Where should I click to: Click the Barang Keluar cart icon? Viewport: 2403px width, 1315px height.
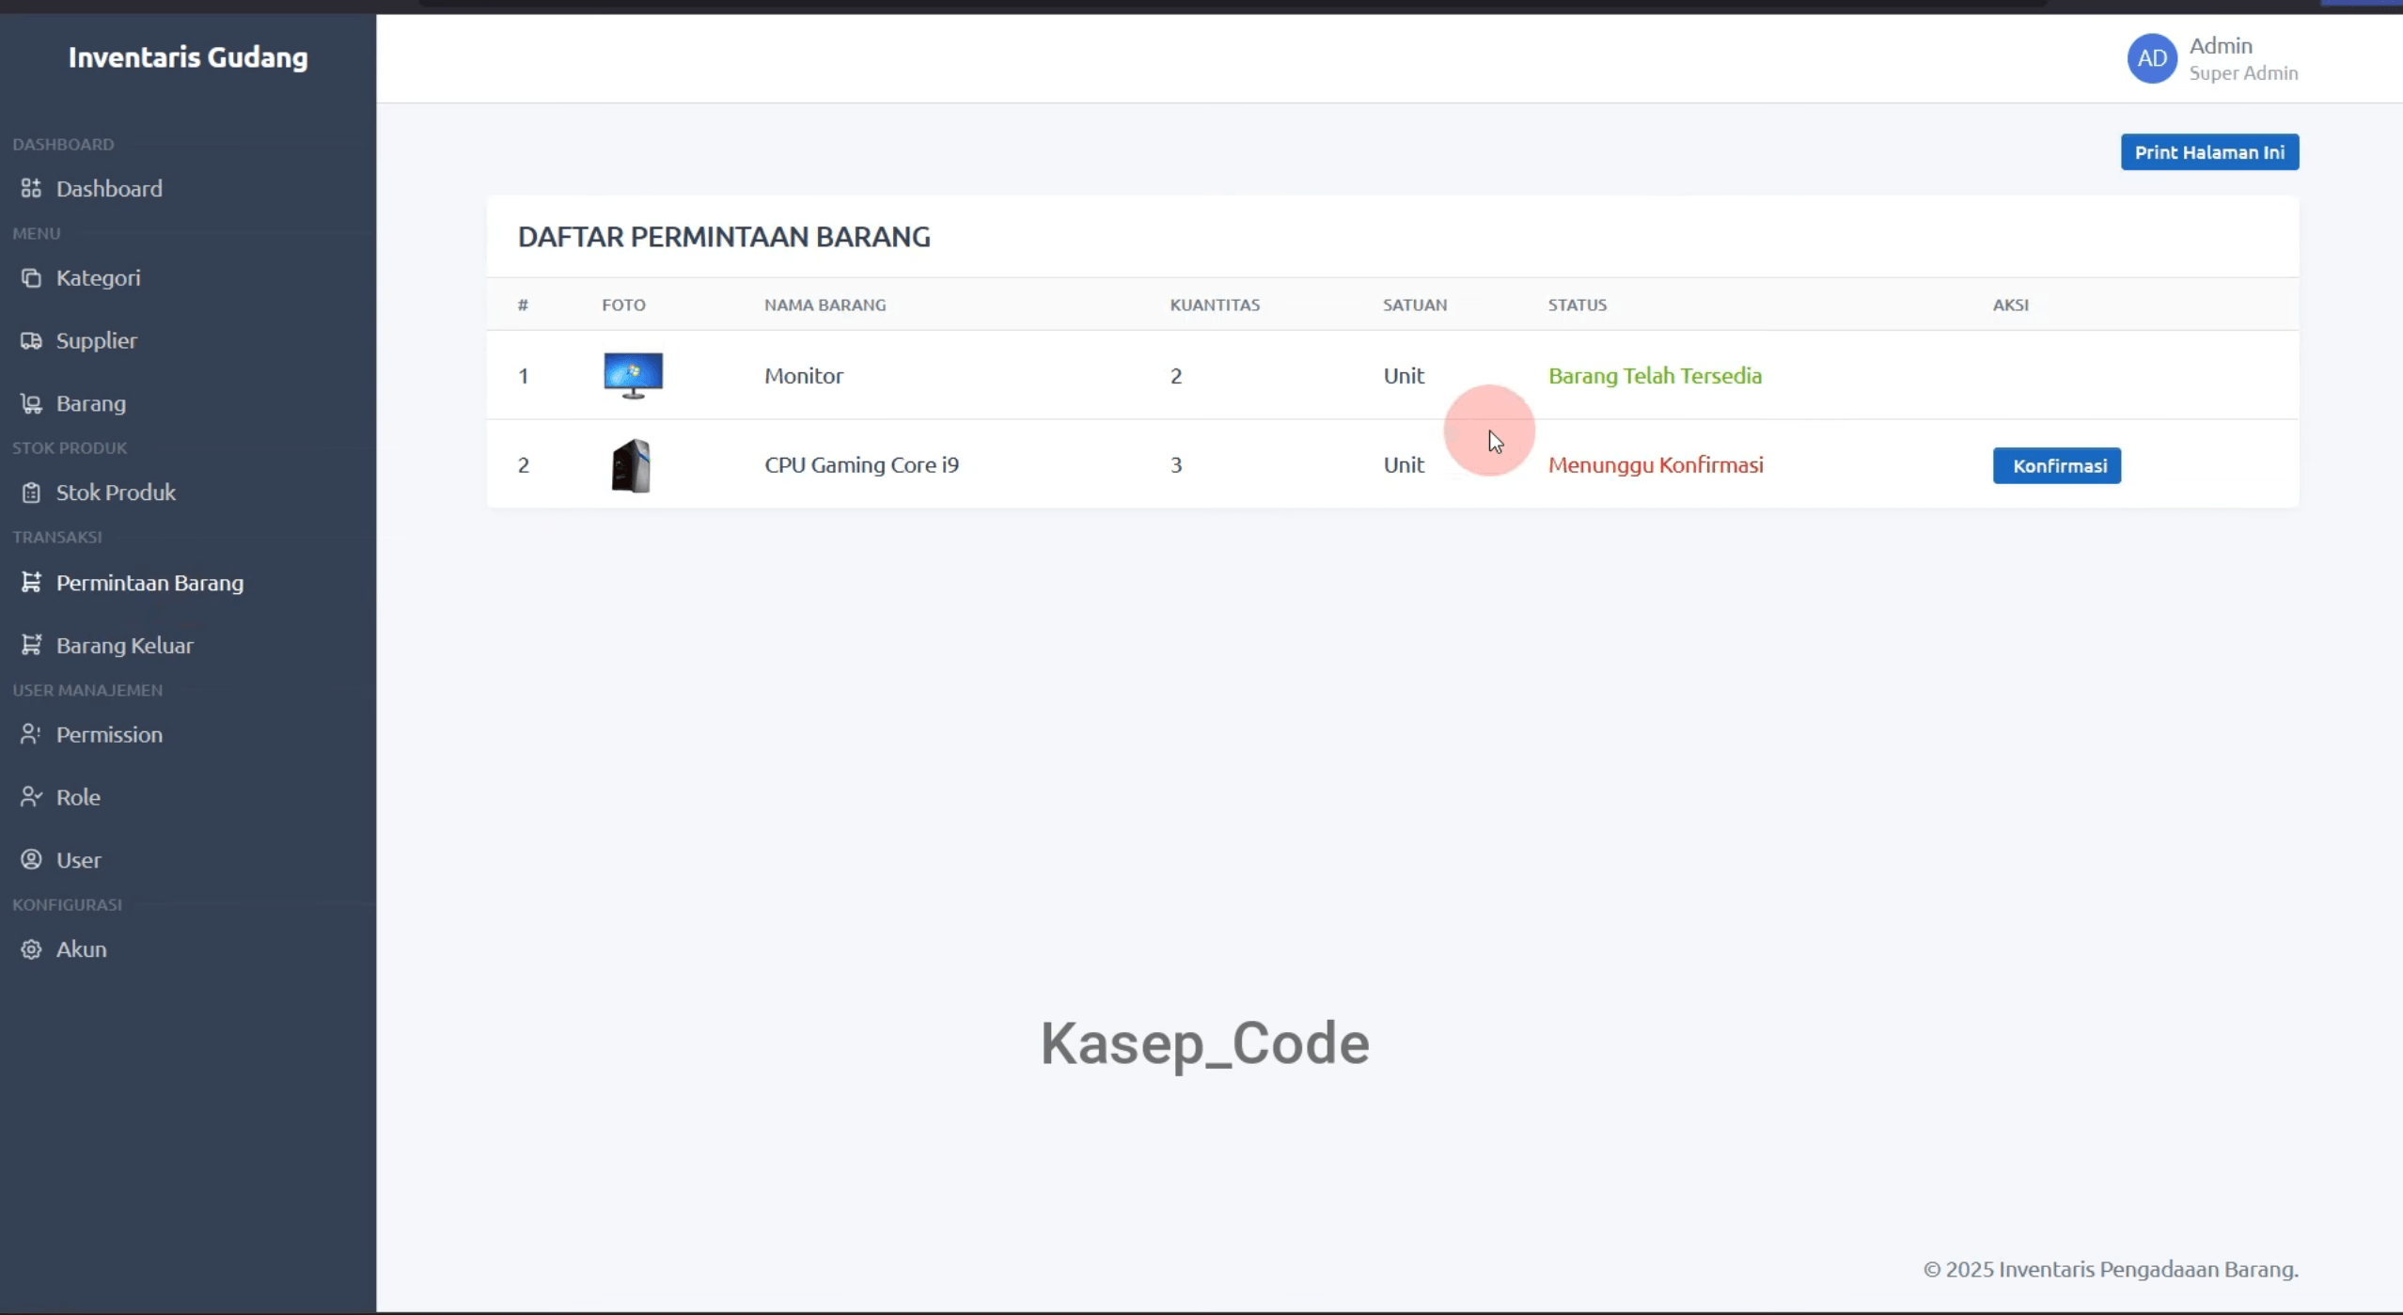31,645
